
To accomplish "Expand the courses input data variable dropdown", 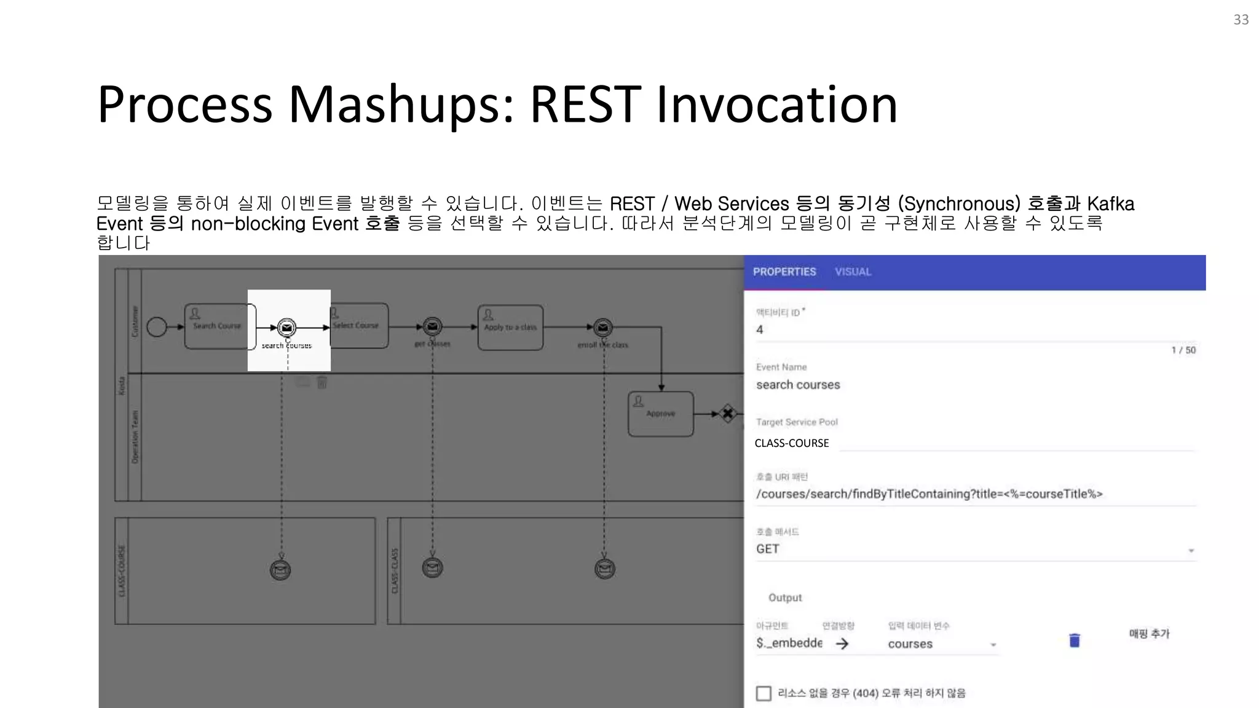I will [992, 644].
